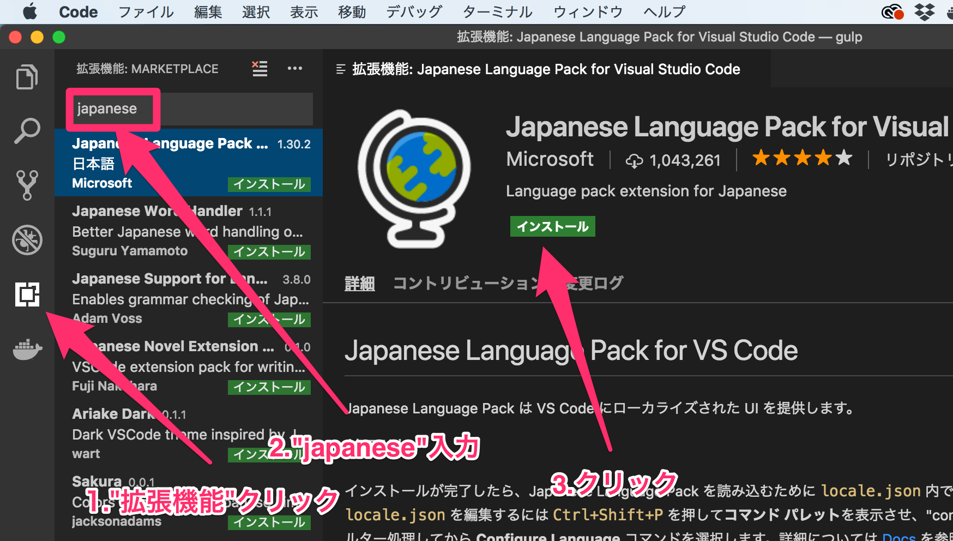Click the Language pack extension for Japanese description
Viewport: 953px width, 541px height.
(x=646, y=191)
